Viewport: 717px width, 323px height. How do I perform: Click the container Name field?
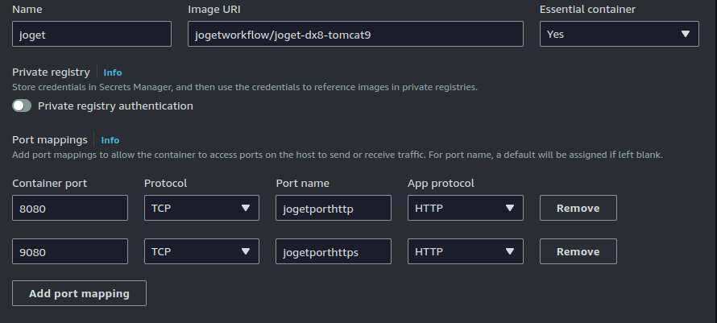point(92,34)
